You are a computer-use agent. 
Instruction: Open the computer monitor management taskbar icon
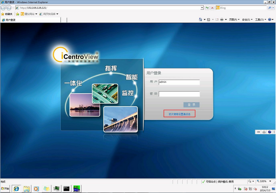(57, 189)
